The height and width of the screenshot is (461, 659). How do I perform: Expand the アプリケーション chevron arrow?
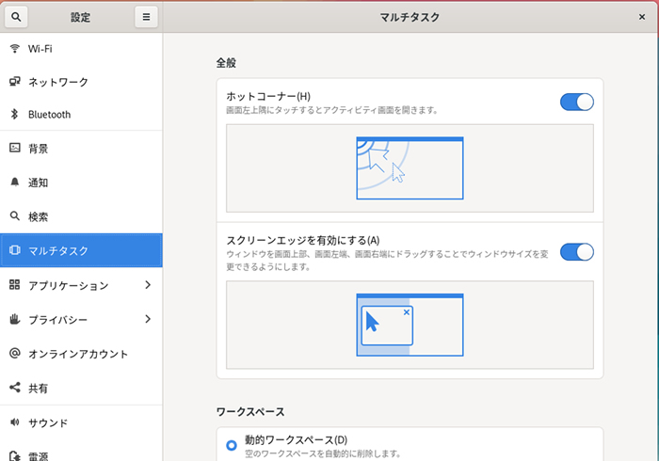coord(147,285)
